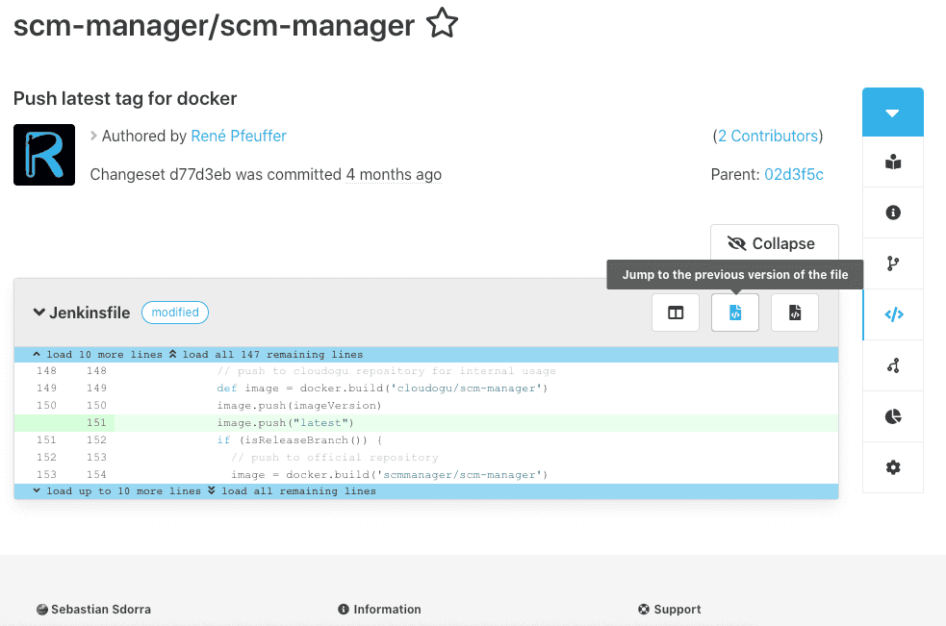Collapse the diff with the eye-slash button
The height and width of the screenshot is (626, 946).
click(774, 242)
